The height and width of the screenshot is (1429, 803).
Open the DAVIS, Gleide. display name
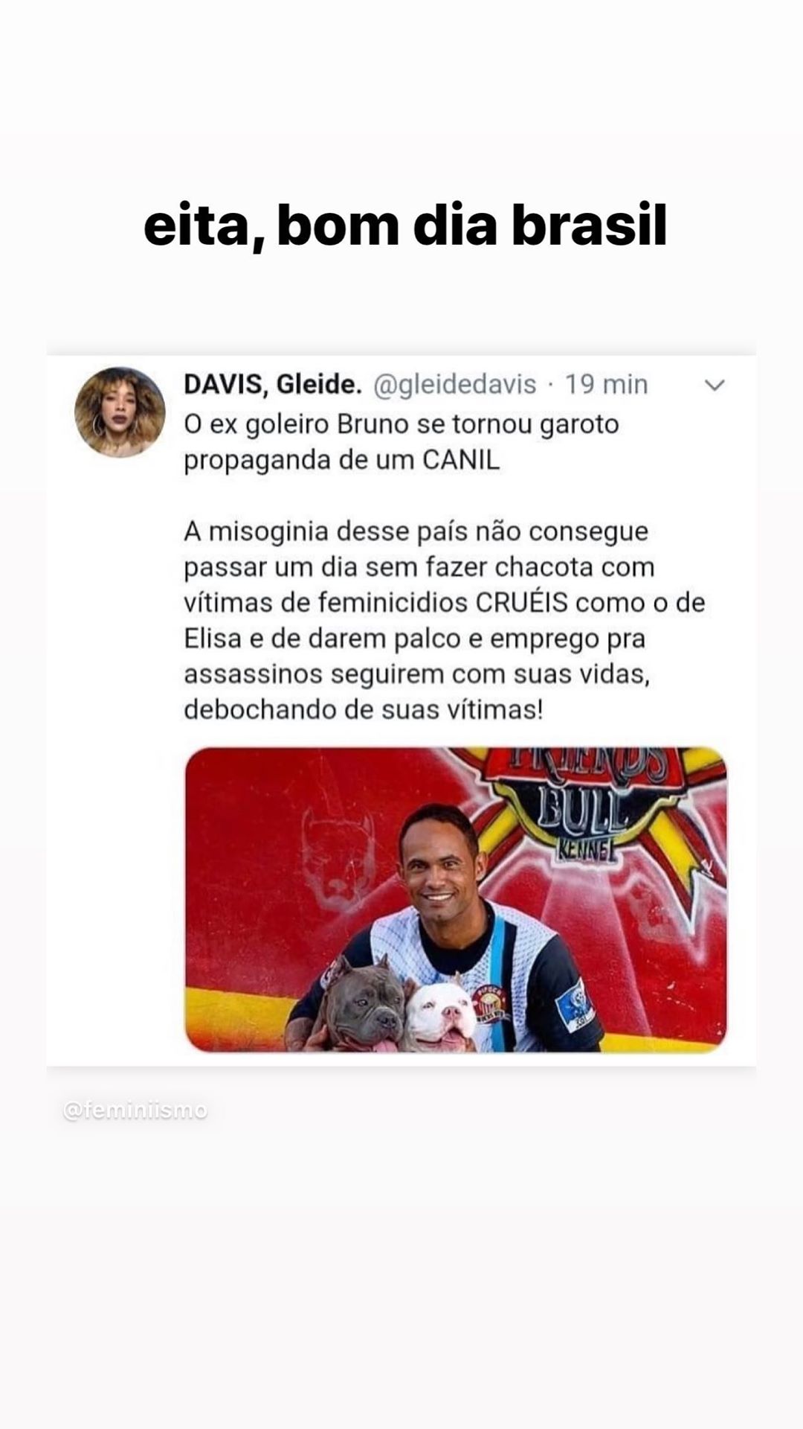pos(273,384)
